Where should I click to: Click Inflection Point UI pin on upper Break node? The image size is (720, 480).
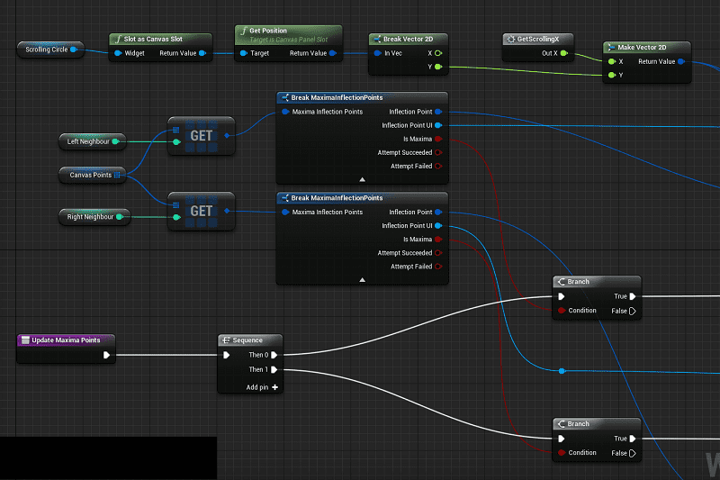pyautogui.click(x=438, y=125)
